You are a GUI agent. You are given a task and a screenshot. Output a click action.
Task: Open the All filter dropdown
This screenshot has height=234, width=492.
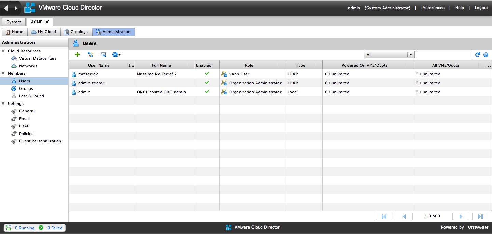pyautogui.click(x=389, y=55)
